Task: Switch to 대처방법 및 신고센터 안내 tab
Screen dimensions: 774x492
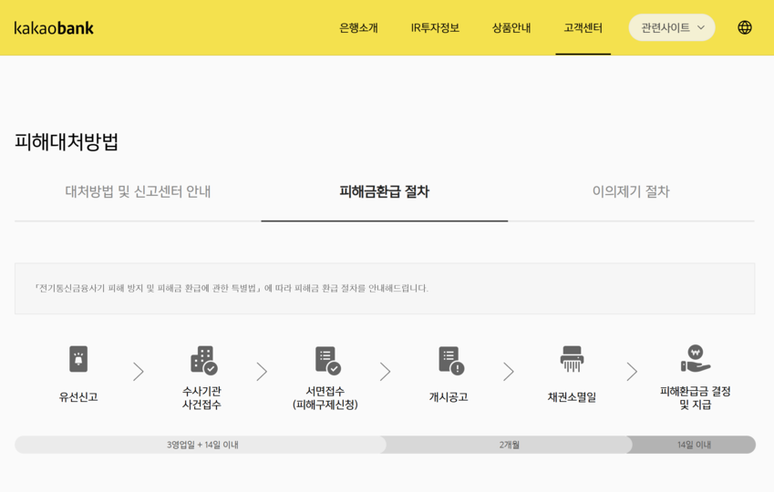Action: tap(138, 191)
